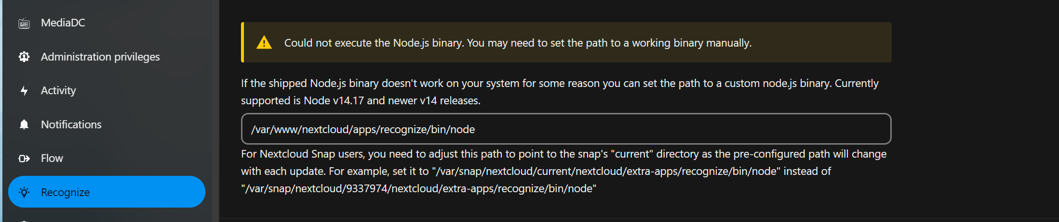
Task: Click the MediaDC sidebar icon
Action: (x=24, y=23)
